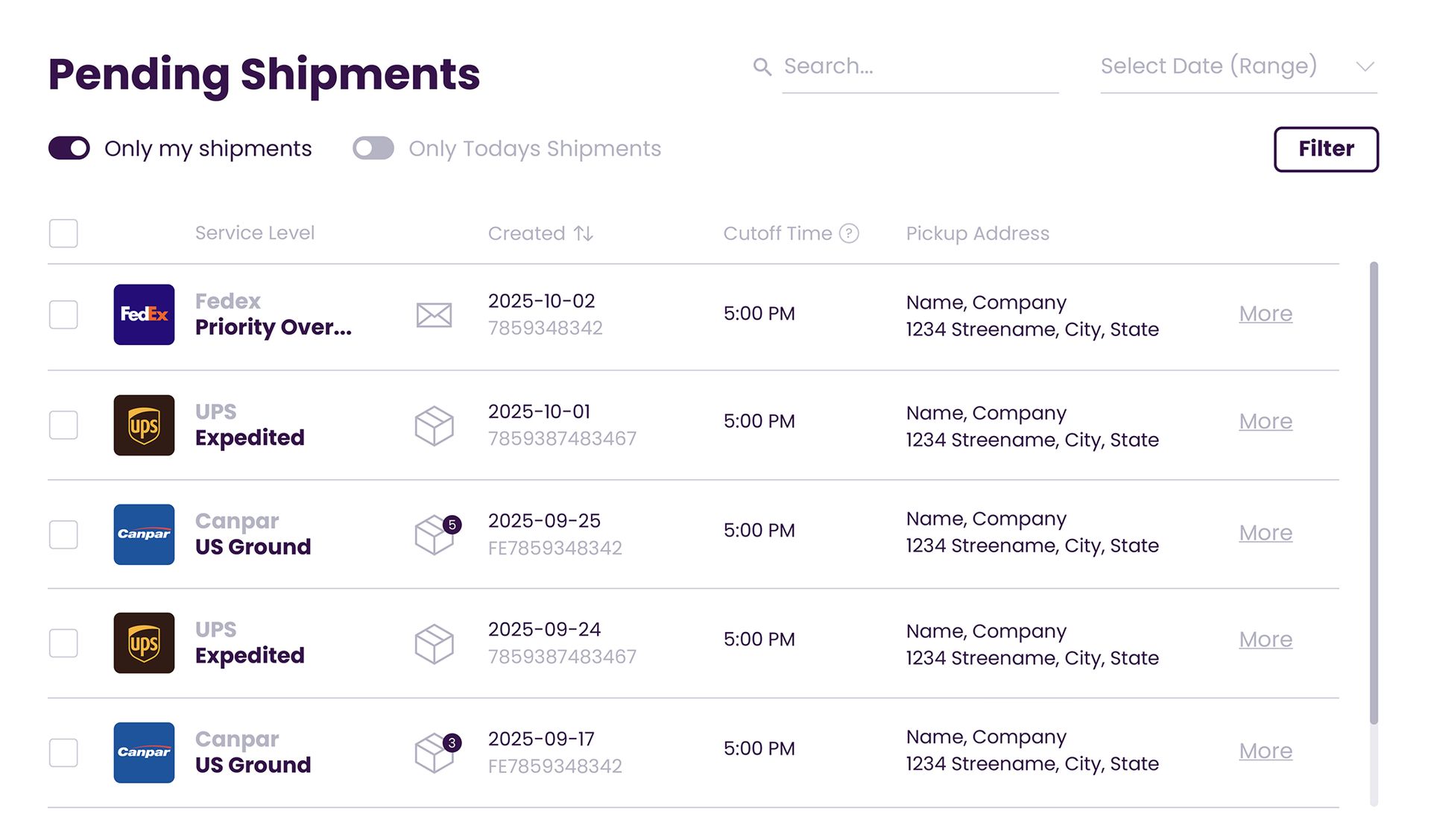
Task: Click the Service Level column header
Action: pyautogui.click(x=255, y=233)
